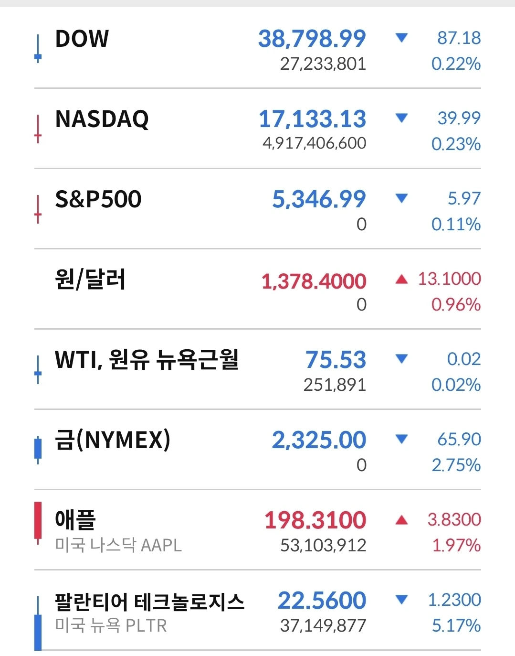This screenshot has width=515, height=656.
Task: Open 애플 AAPL stock details
Action: (x=258, y=530)
